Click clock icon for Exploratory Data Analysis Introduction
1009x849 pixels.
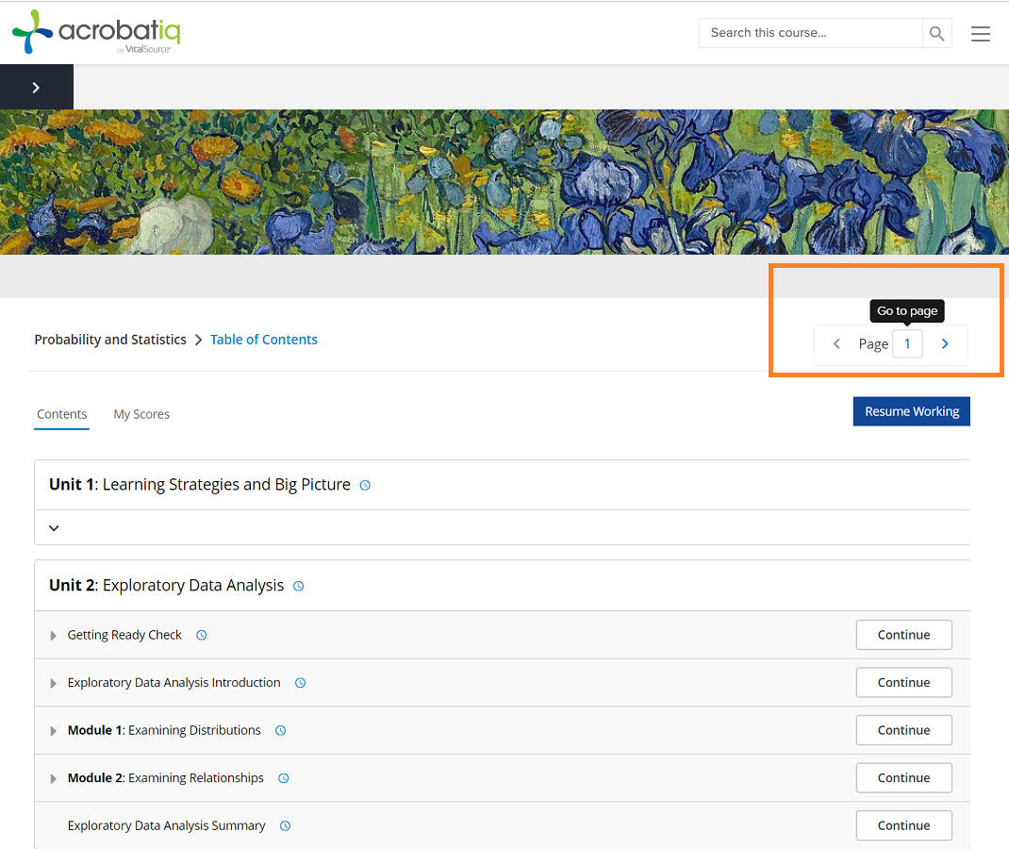coord(301,683)
